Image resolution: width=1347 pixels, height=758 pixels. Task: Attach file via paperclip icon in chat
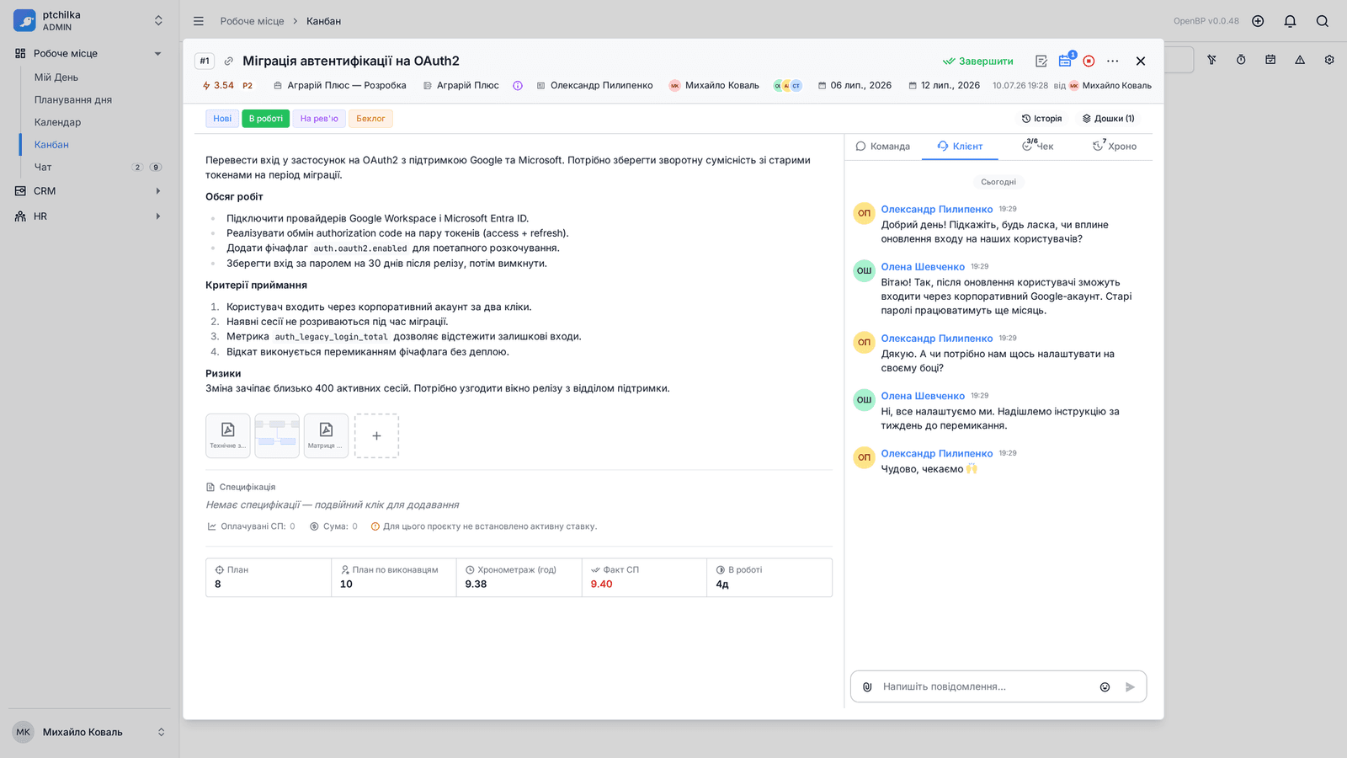click(867, 687)
